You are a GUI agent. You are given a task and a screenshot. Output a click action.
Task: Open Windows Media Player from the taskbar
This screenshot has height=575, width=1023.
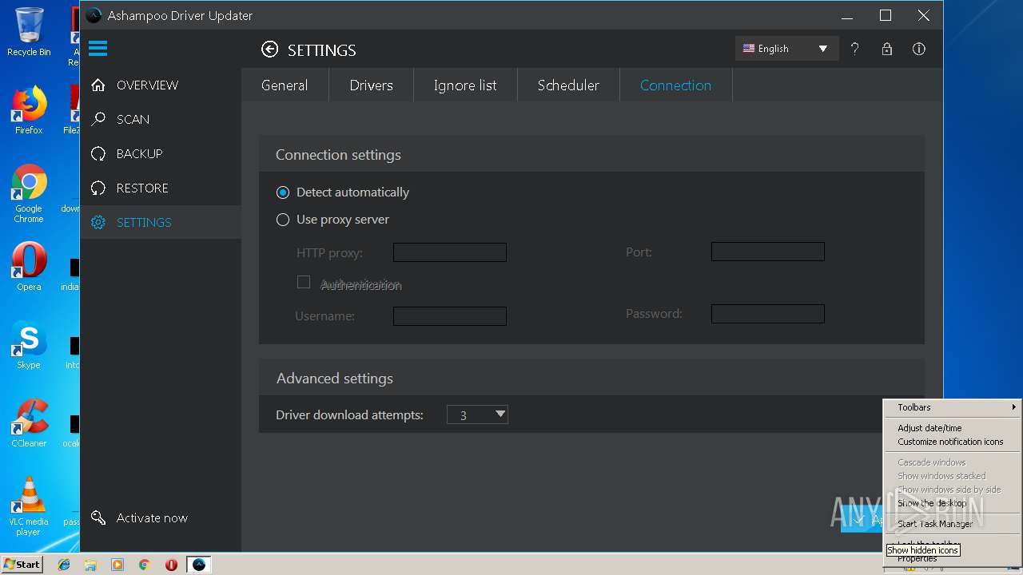coord(117,565)
